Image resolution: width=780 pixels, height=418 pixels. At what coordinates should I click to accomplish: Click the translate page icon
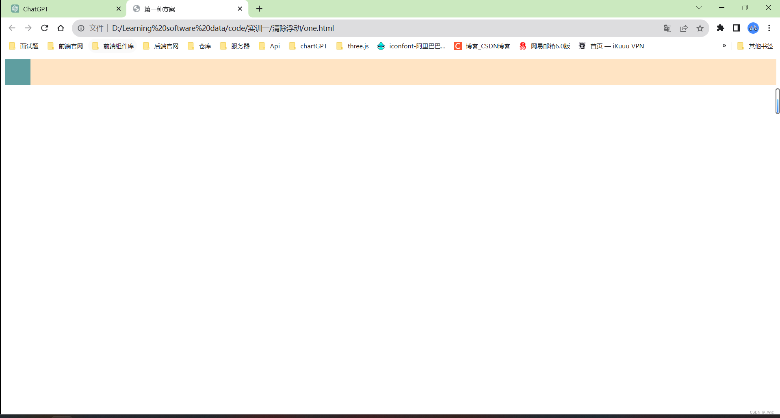coord(667,28)
